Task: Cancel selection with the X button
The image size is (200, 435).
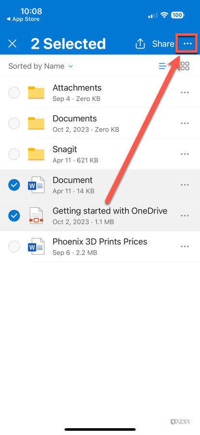Action: [x=13, y=44]
